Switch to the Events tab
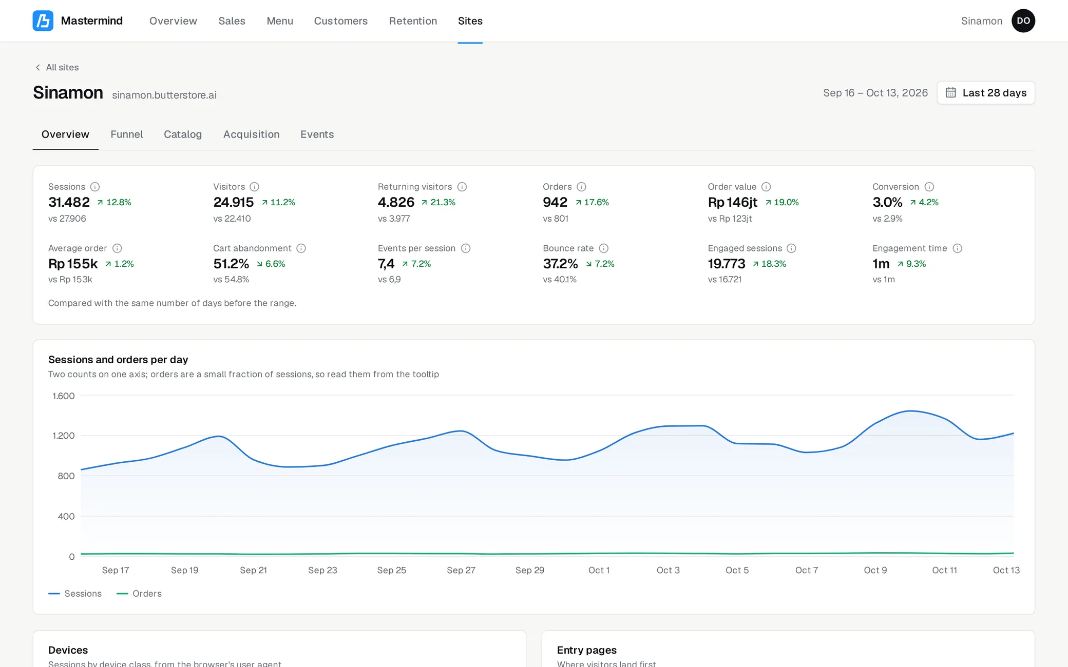Screen dimensions: 1068x667 [317, 134]
